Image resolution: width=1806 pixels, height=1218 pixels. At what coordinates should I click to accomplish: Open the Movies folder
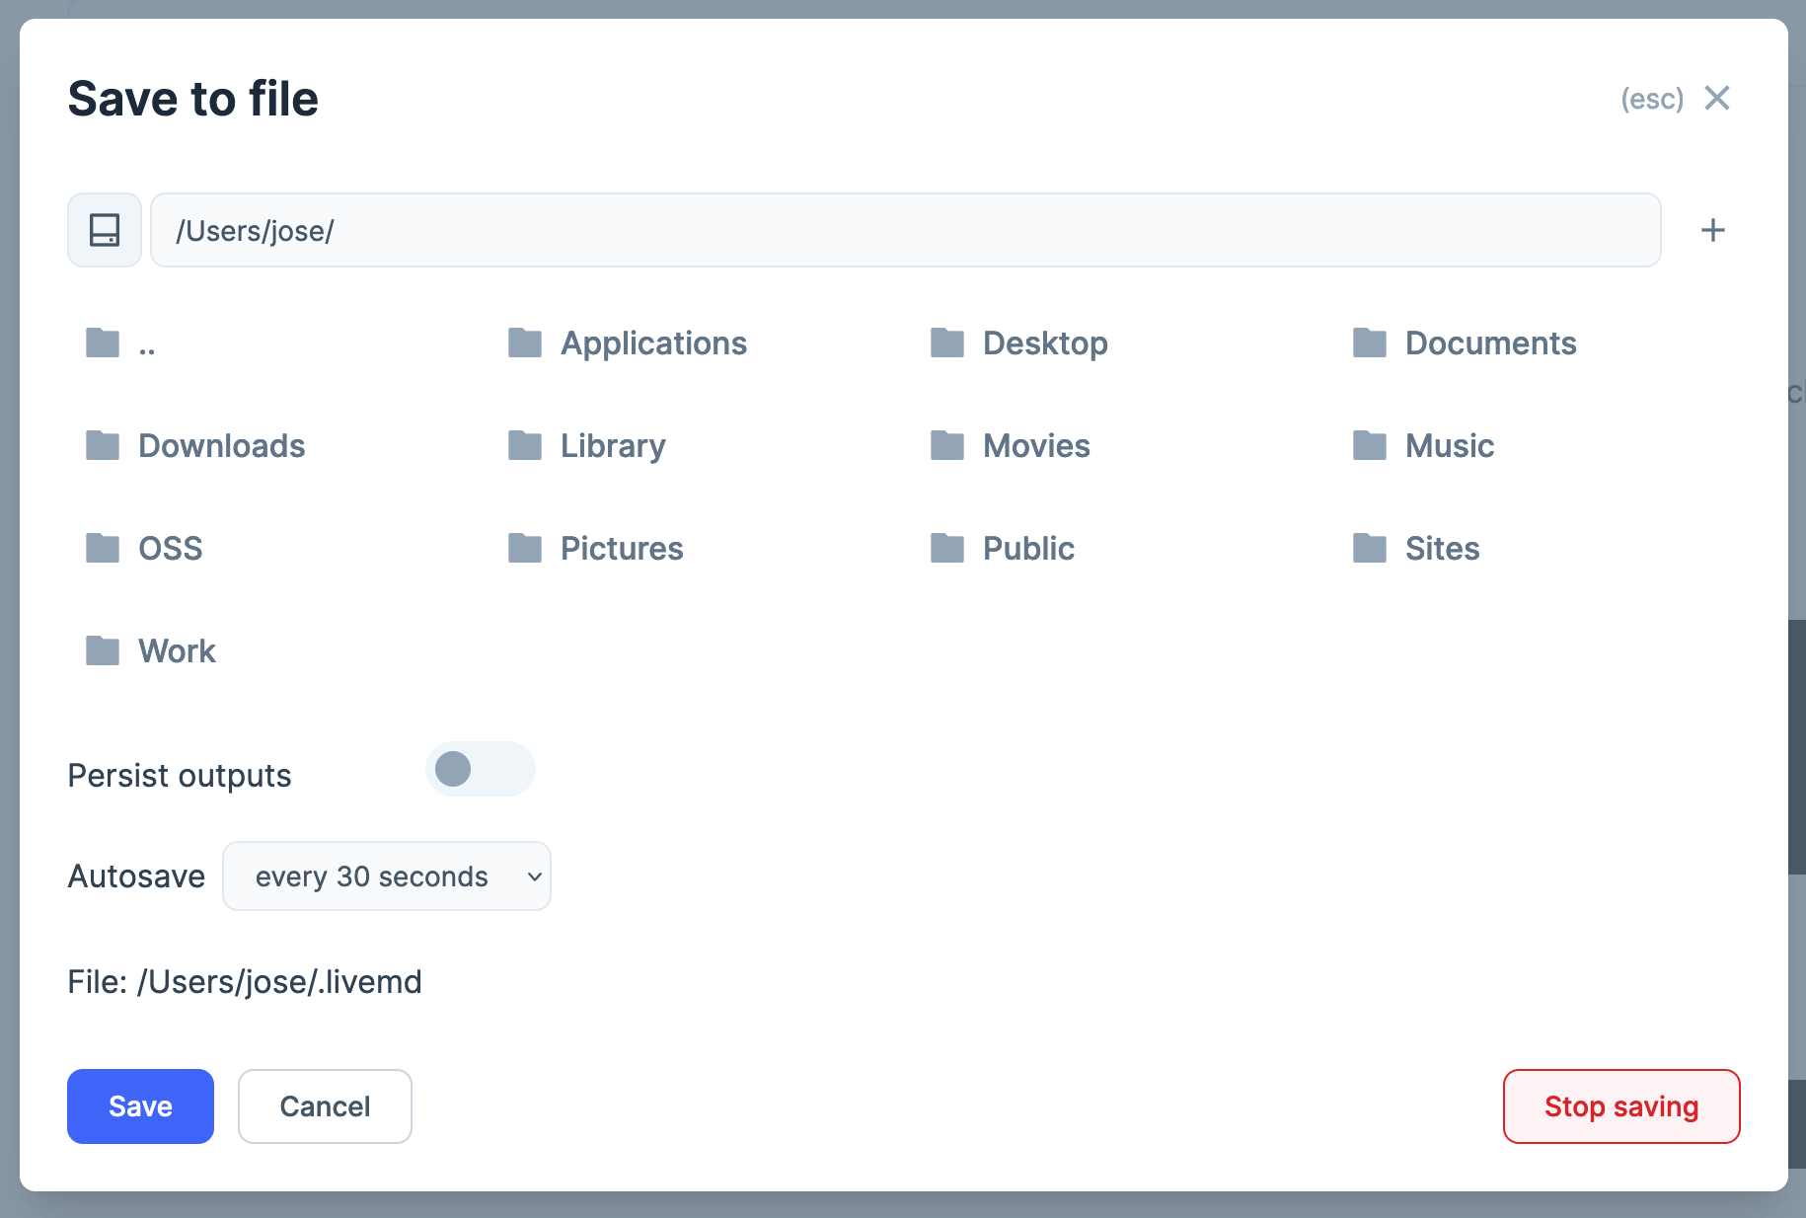[1035, 446]
